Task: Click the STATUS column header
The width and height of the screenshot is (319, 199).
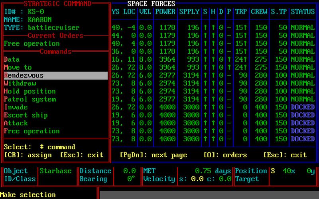Action: tap(303, 12)
